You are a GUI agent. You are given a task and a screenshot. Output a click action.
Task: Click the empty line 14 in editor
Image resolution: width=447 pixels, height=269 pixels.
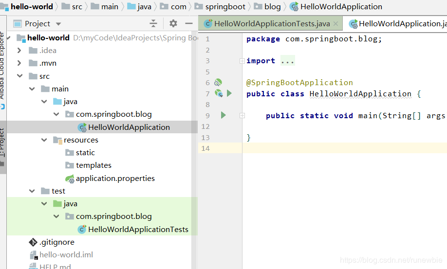(344, 148)
